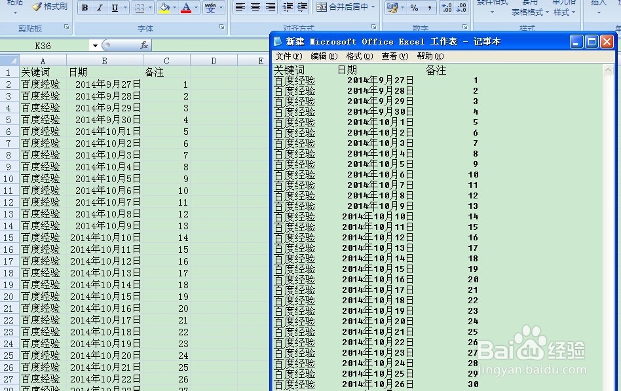Open Notepad 帮助(H) menu
This screenshot has height=391, width=621.
[x=430, y=56]
